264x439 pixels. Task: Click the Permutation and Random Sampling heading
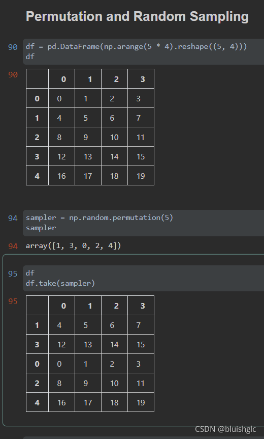pyautogui.click(x=137, y=16)
